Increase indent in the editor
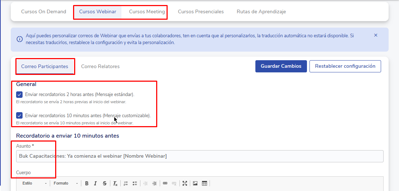The height and width of the screenshot is (191, 399). pos(154,183)
